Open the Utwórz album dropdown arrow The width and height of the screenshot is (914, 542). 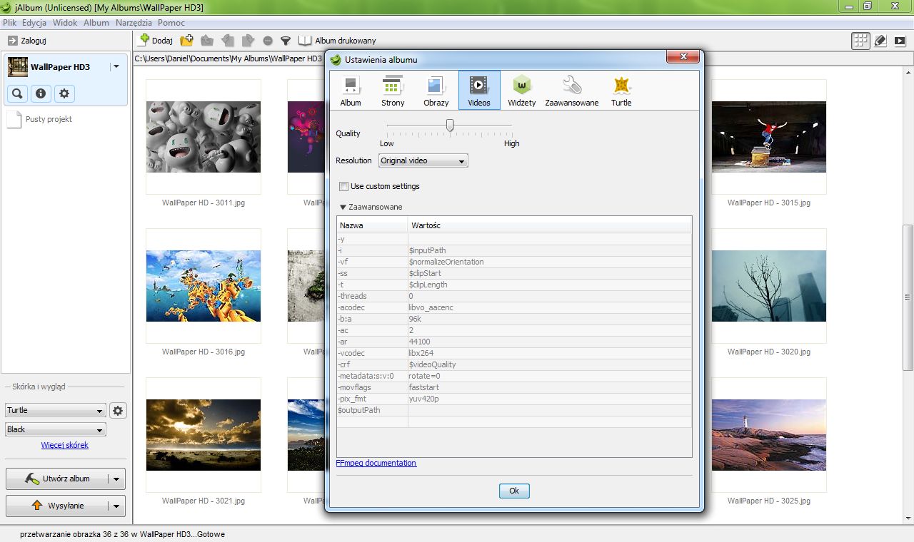(x=117, y=479)
